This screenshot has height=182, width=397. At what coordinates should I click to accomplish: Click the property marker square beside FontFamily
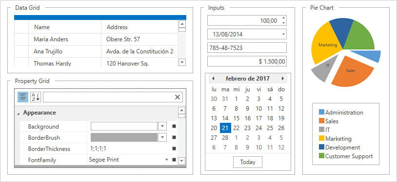pos(174,160)
